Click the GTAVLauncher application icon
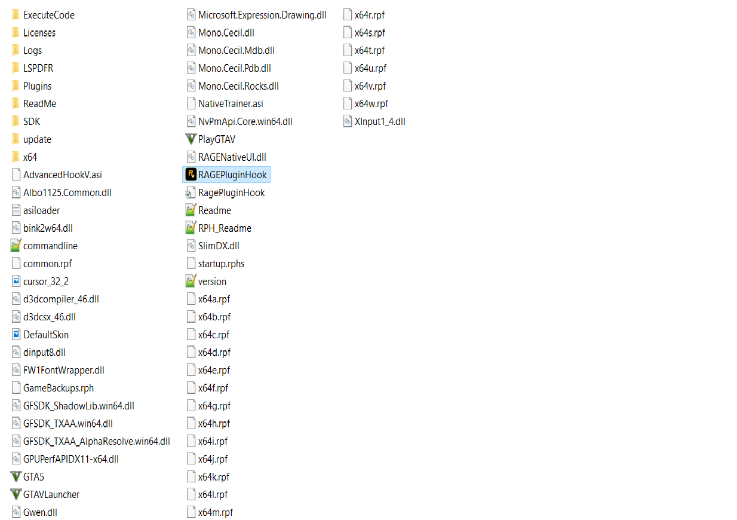Image resolution: width=737 pixels, height=520 pixels. 16,494
